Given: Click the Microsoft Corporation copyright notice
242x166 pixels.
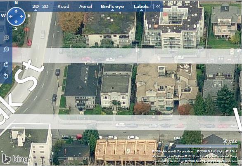Looking at the screenshot, I should point(172,151).
